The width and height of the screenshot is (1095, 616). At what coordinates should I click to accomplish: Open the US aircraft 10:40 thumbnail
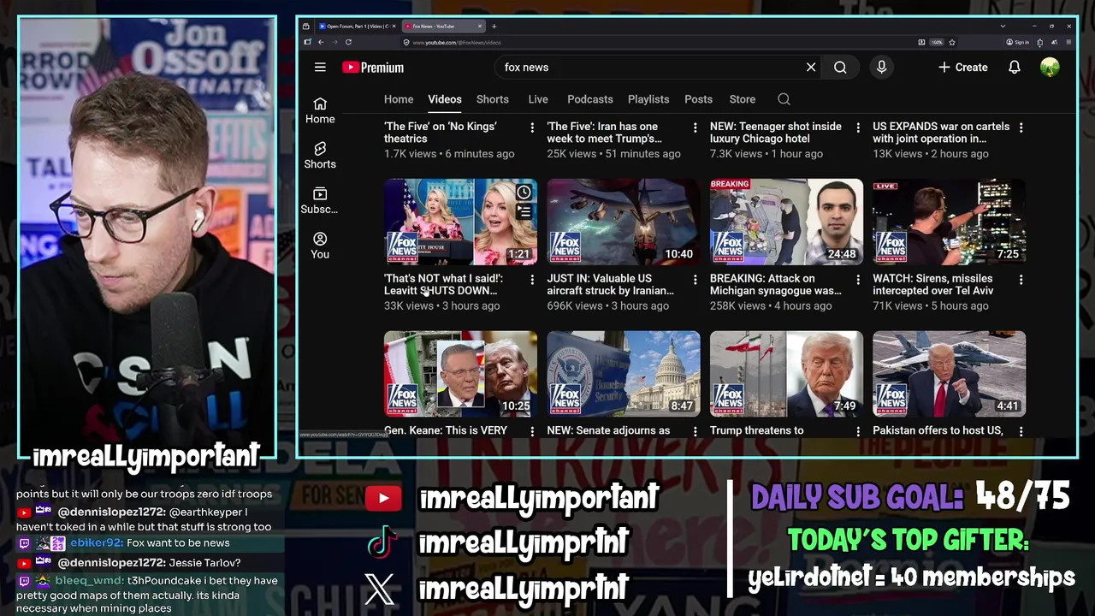tap(623, 222)
